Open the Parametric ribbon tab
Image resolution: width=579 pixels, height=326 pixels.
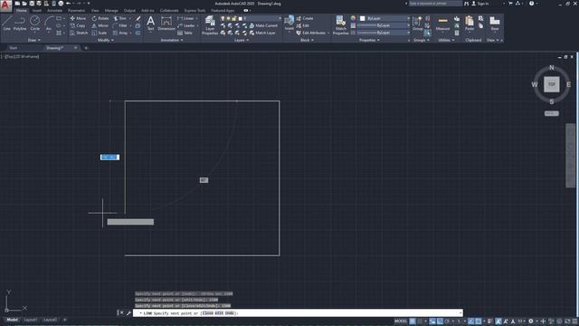click(76, 10)
